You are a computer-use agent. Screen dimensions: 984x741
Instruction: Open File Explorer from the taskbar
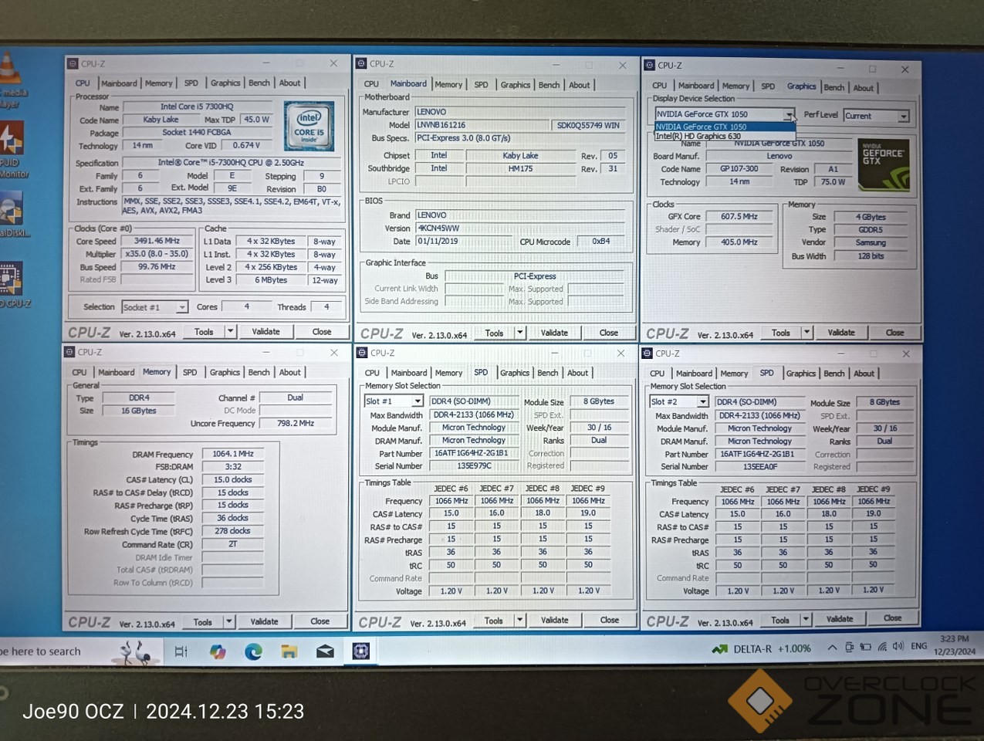[x=289, y=652]
